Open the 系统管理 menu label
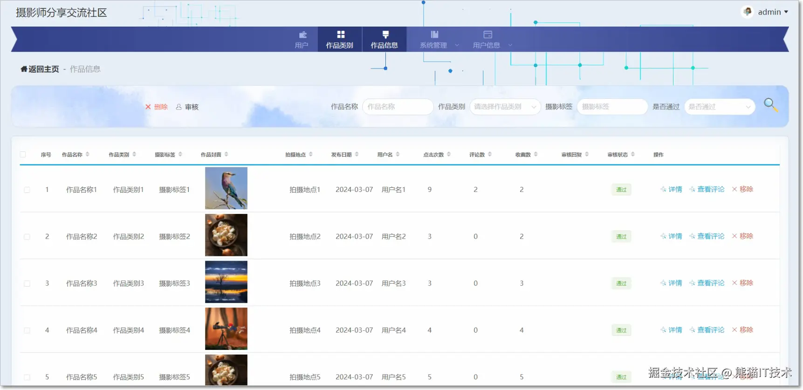 [433, 45]
